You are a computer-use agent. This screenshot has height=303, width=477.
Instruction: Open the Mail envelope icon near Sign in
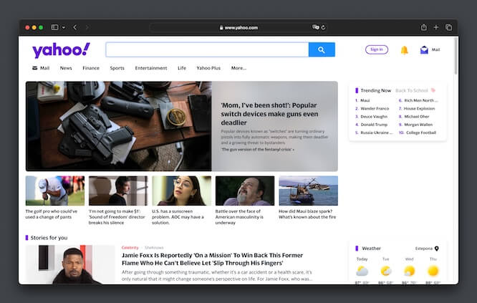(x=424, y=50)
